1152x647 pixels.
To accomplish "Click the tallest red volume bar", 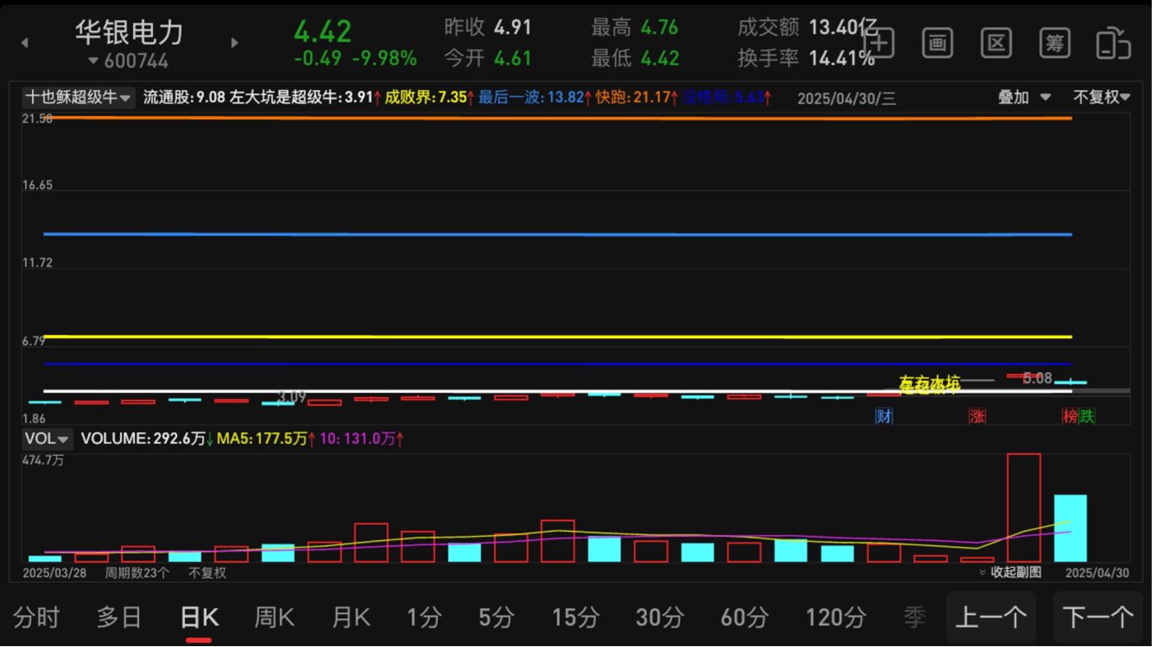I will tap(1024, 508).
